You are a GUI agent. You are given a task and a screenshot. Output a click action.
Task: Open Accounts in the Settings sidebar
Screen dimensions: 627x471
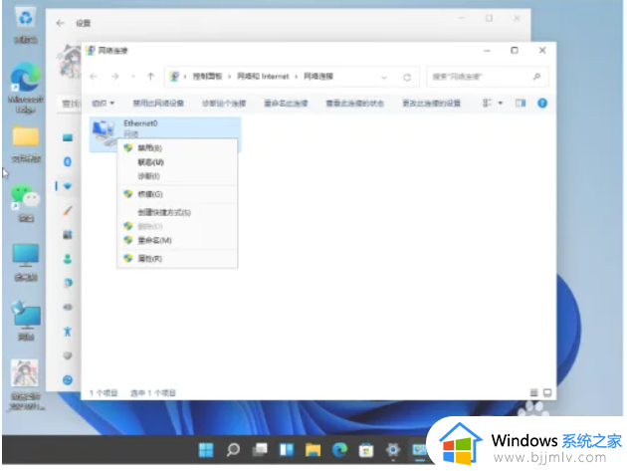68,259
